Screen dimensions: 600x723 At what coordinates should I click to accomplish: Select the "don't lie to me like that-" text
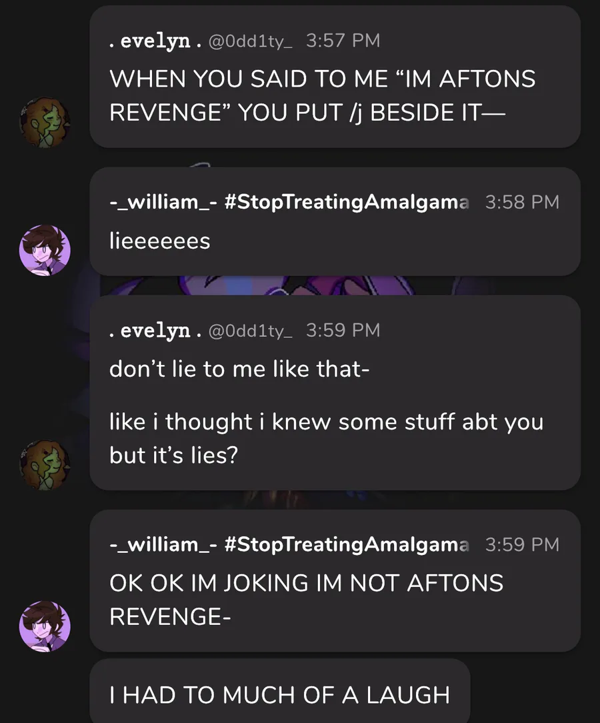(x=239, y=369)
